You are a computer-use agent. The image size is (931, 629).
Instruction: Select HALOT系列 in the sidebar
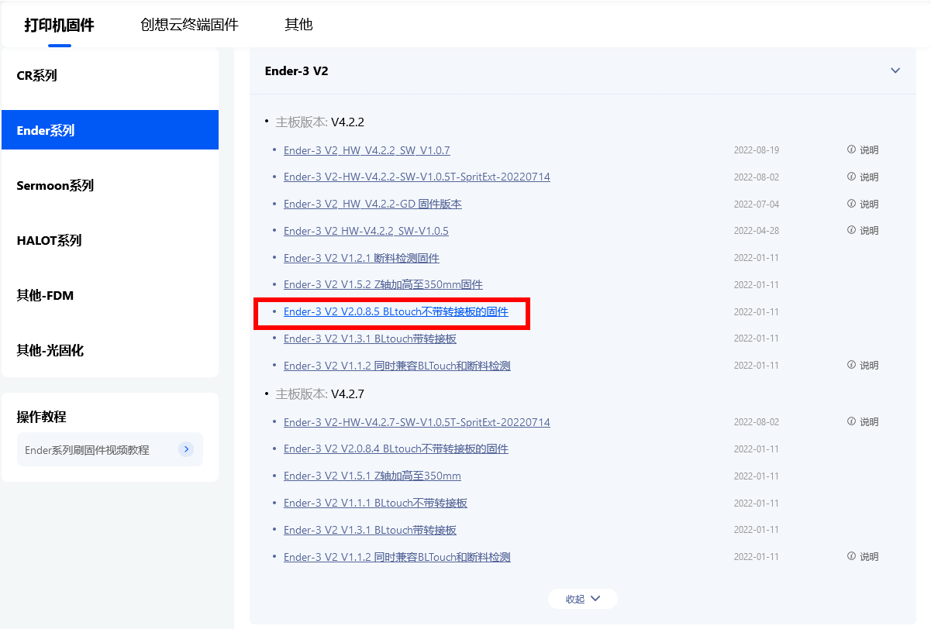point(110,241)
